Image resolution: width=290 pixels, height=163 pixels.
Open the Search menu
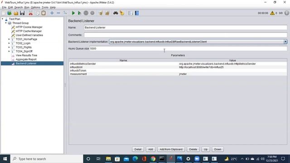tap(19, 7)
